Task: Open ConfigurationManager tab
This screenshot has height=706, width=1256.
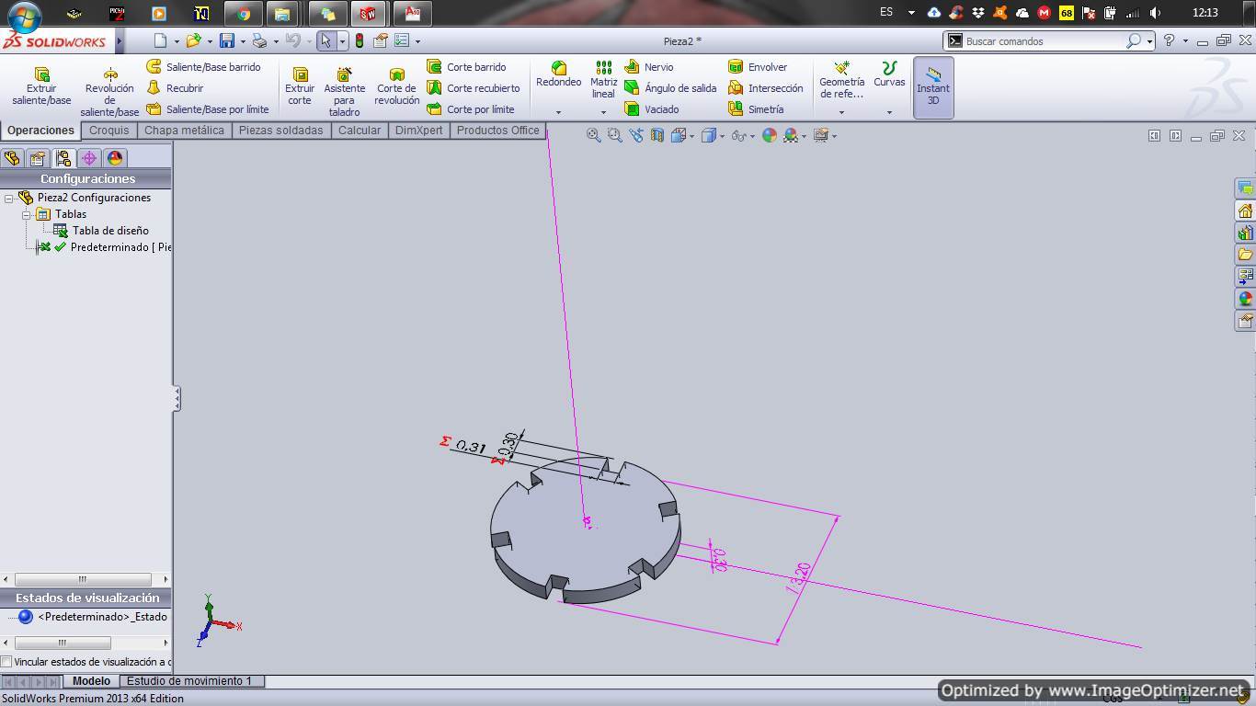Action: pyautogui.click(x=63, y=158)
